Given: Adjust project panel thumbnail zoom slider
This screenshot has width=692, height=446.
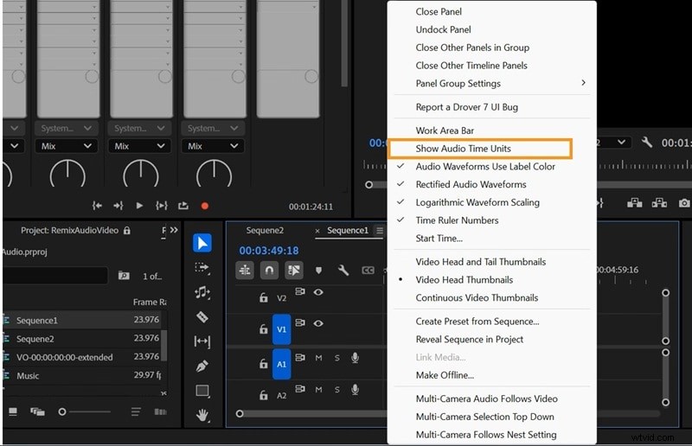Looking at the screenshot, I should click(x=62, y=411).
